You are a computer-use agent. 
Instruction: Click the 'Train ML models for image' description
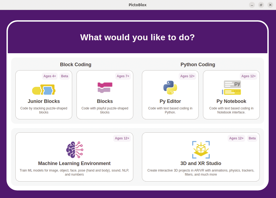click(x=74, y=172)
